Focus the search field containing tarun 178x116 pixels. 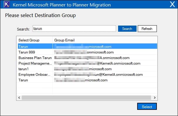pos(74,28)
